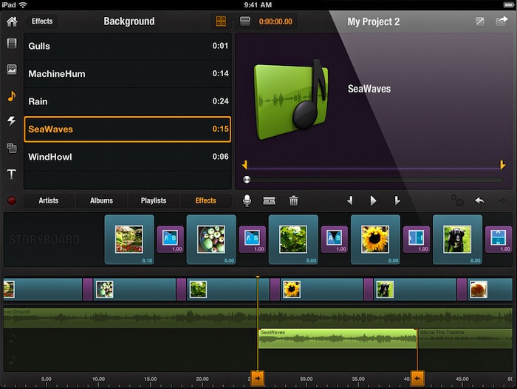The width and height of the screenshot is (517, 389).
Task: Click the mark-out trim handle in preview
Action: (x=502, y=165)
